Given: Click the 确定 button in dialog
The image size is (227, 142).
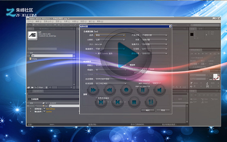Looking at the screenshot, I should coord(148,110).
